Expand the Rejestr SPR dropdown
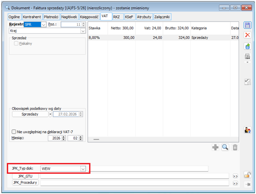Image resolution: width=256 pixels, height=194 pixels. [x=43, y=24]
